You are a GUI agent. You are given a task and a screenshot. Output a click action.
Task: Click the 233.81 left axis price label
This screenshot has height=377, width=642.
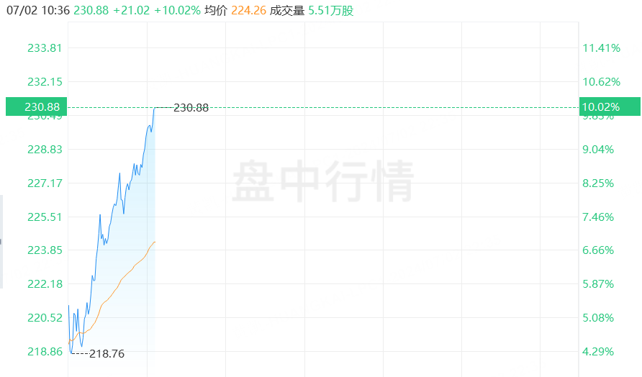click(x=45, y=48)
